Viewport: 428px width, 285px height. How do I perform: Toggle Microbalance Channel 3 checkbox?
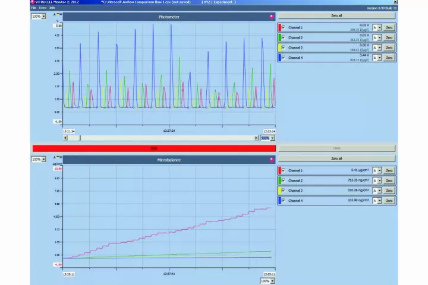point(283,191)
